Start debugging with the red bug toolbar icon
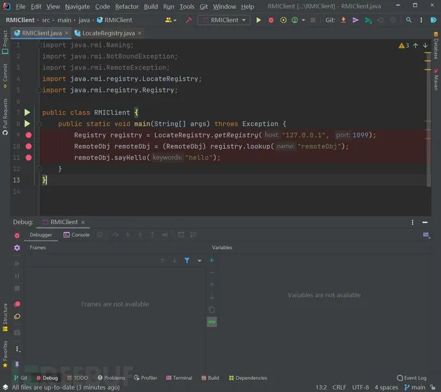 271,20
